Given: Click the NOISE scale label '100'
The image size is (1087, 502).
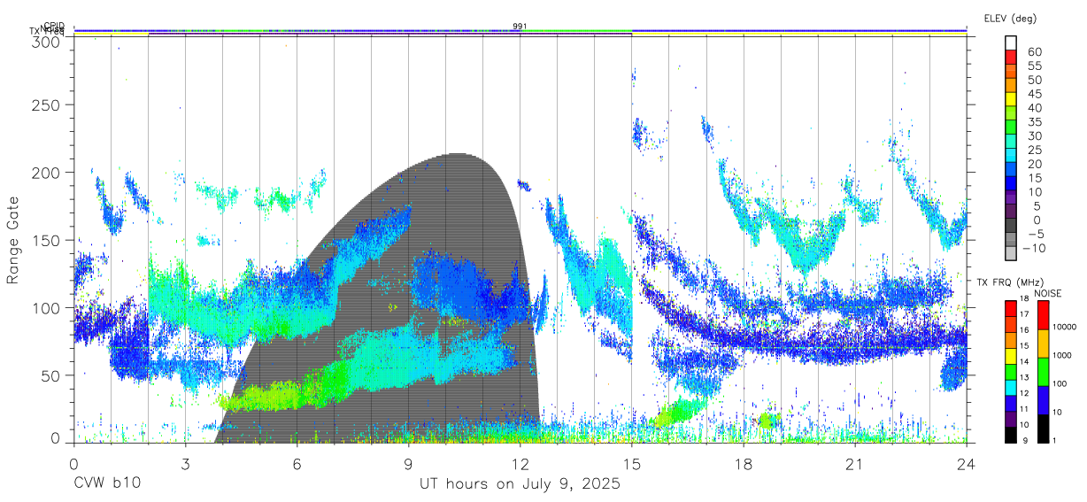Looking at the screenshot, I should point(1060,383).
